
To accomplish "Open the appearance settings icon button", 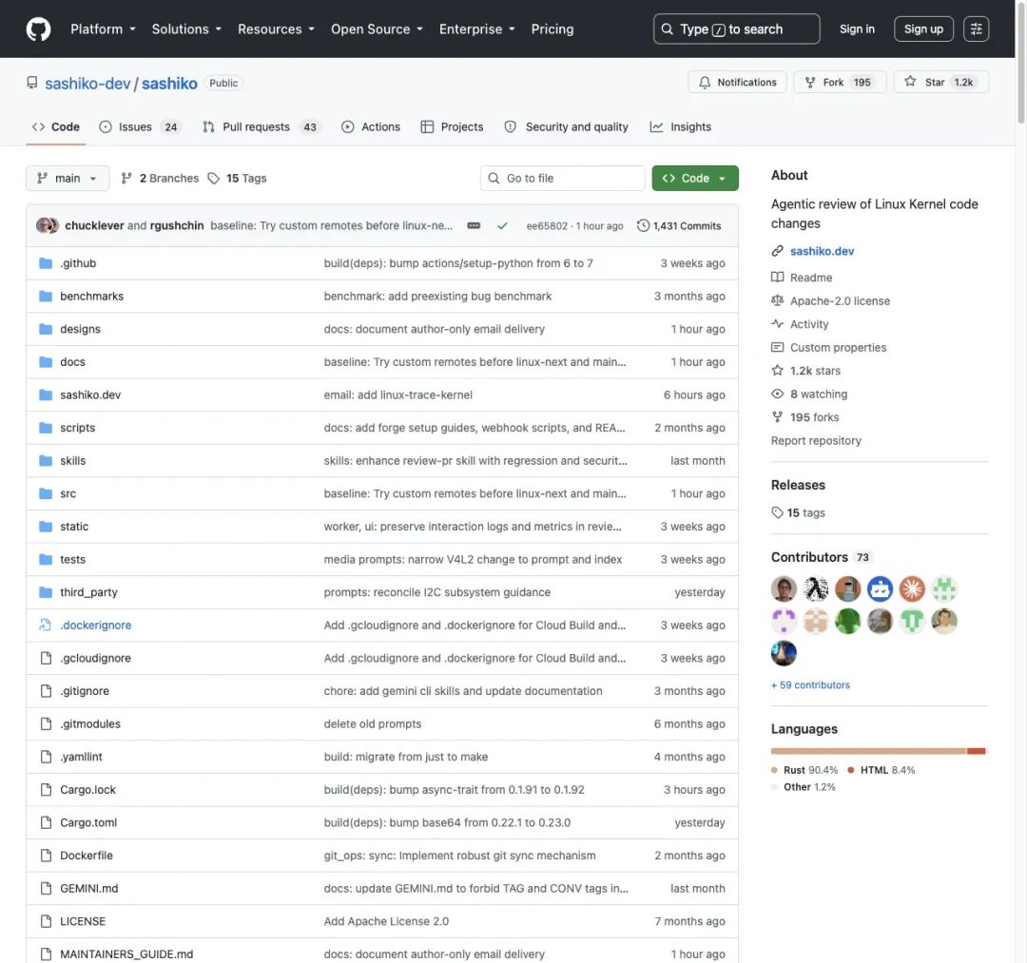I will tap(976, 29).
